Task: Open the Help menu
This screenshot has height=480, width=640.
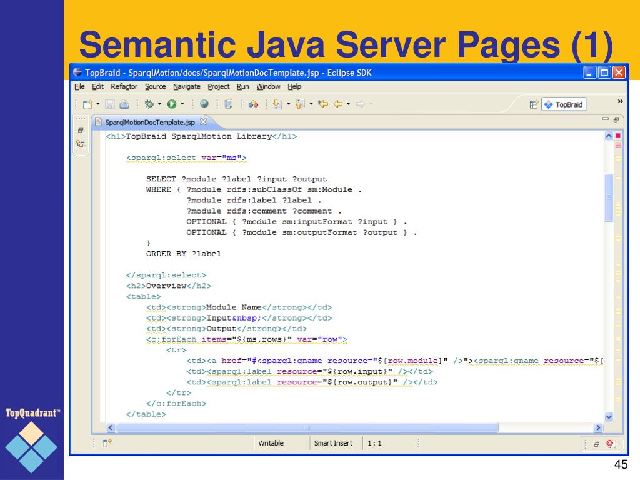Action: tap(294, 86)
